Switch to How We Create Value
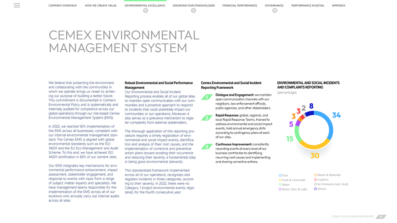The width and height of the screenshot is (397, 223). pyautogui.click(x=101, y=5)
